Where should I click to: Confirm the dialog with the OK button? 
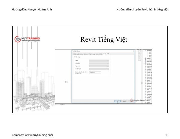tap(117, 101)
